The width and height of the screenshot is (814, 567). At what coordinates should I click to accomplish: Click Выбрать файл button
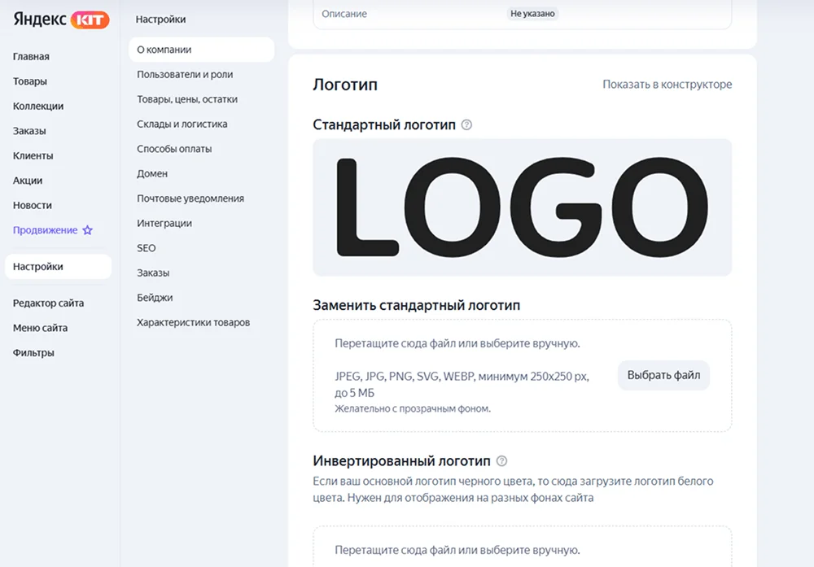coord(663,375)
